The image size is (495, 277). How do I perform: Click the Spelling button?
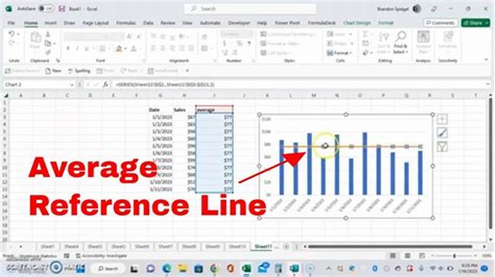click(x=79, y=71)
